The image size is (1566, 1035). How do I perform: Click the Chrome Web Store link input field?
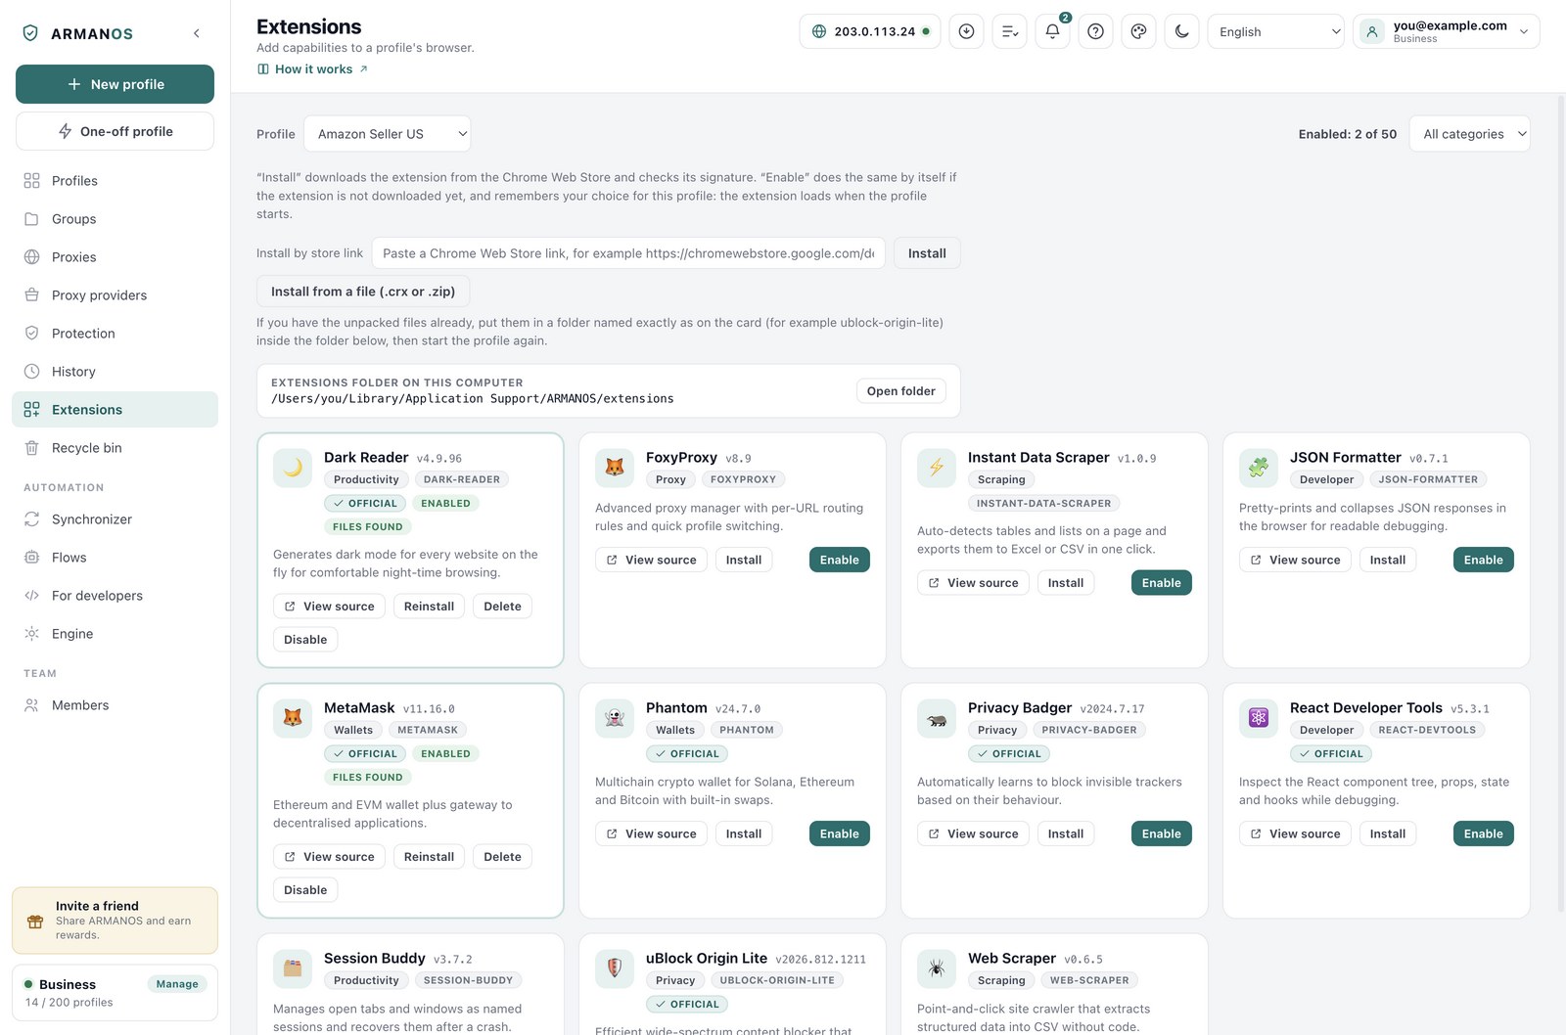(x=628, y=253)
